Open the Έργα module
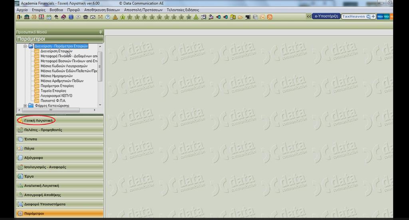The width and height of the screenshot is (409, 220). click(60, 176)
